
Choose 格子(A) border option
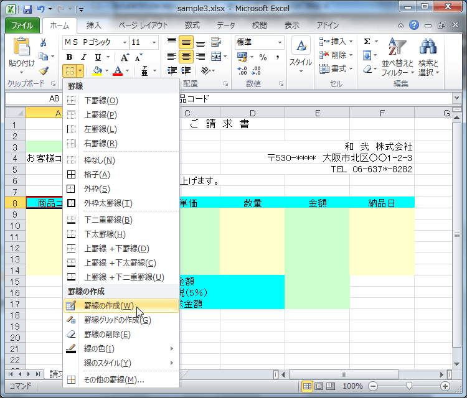tap(121, 174)
